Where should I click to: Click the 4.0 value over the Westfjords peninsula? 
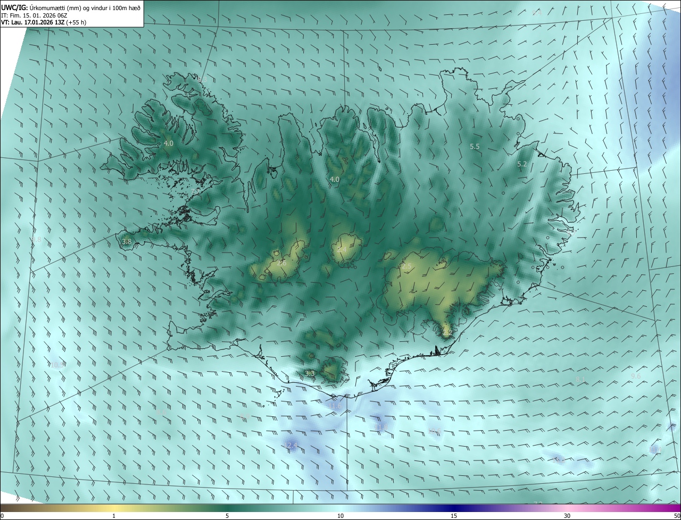point(169,144)
